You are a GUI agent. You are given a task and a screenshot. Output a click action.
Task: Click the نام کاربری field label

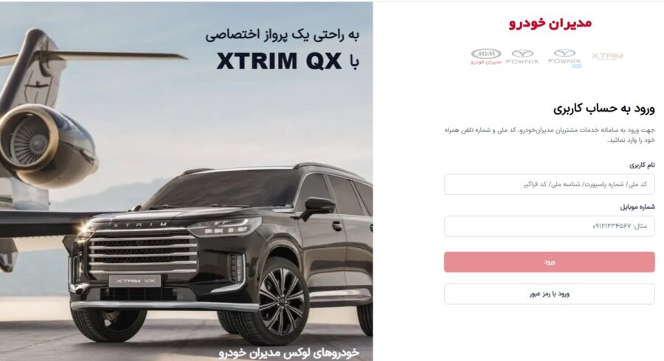point(642,165)
